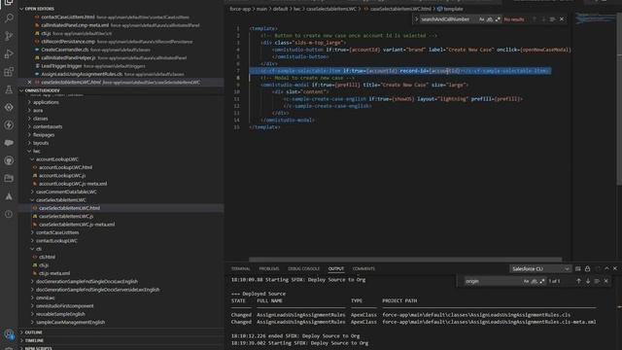Switch to the Terminal tab
The width and height of the screenshot is (622, 350).
pos(240,268)
